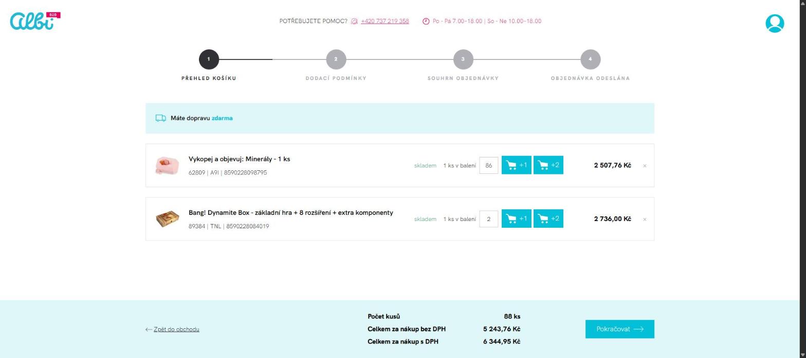806x358 pixels.
Task: Remove Bang! Dynamite Box from cart
Action: click(x=645, y=219)
